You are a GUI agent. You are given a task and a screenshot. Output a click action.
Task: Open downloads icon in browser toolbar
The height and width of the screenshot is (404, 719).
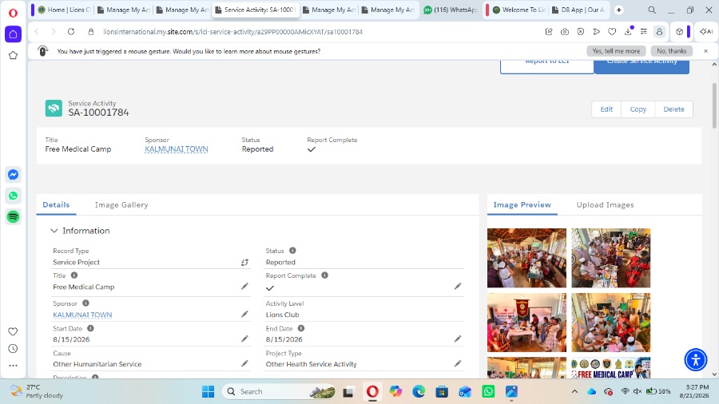point(628,31)
